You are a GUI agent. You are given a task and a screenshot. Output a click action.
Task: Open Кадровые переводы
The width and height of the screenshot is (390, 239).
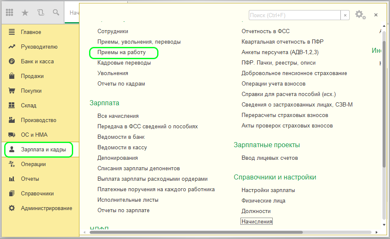[x=124, y=63]
